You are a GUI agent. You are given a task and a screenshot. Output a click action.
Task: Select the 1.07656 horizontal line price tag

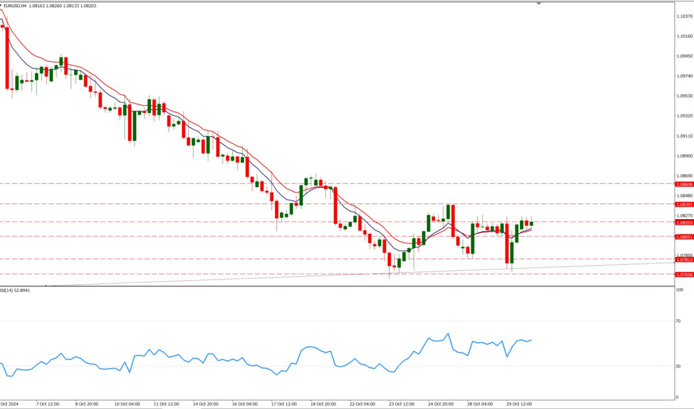[684, 274]
